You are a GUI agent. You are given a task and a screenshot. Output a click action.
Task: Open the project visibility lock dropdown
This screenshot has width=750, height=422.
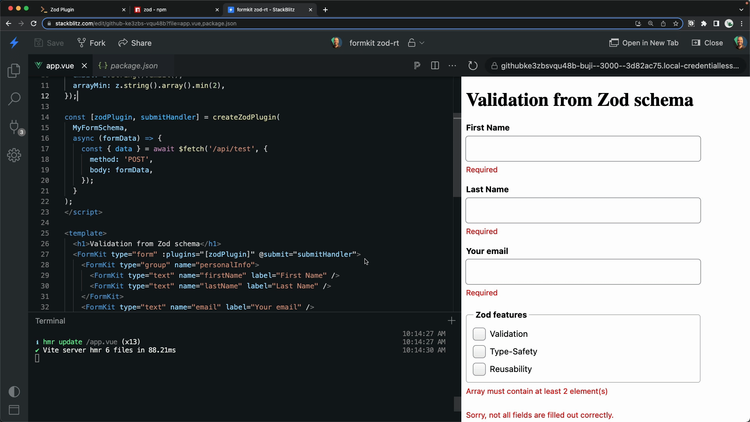pyautogui.click(x=416, y=43)
